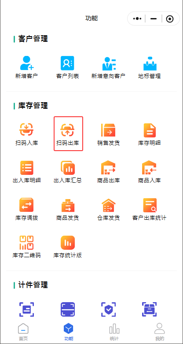Open the mini program three-dots menu
Image resolution: width=183 pixels, height=344 pixels.
(x=137, y=19)
